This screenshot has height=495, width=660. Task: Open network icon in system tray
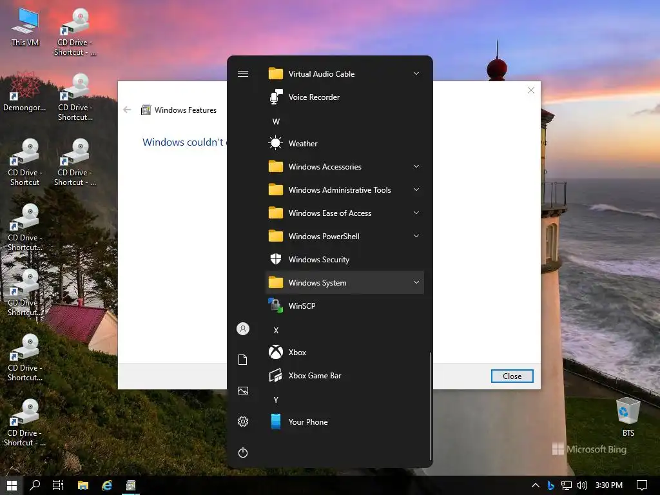(567, 485)
